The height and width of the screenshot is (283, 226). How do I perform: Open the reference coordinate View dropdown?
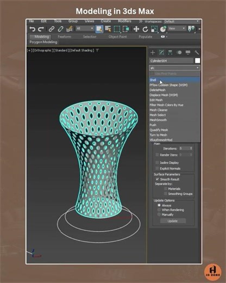[x=177, y=28]
